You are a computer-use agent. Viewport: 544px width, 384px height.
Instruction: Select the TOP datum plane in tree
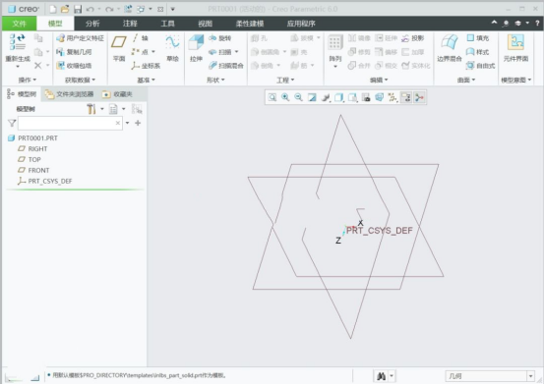pos(30,160)
